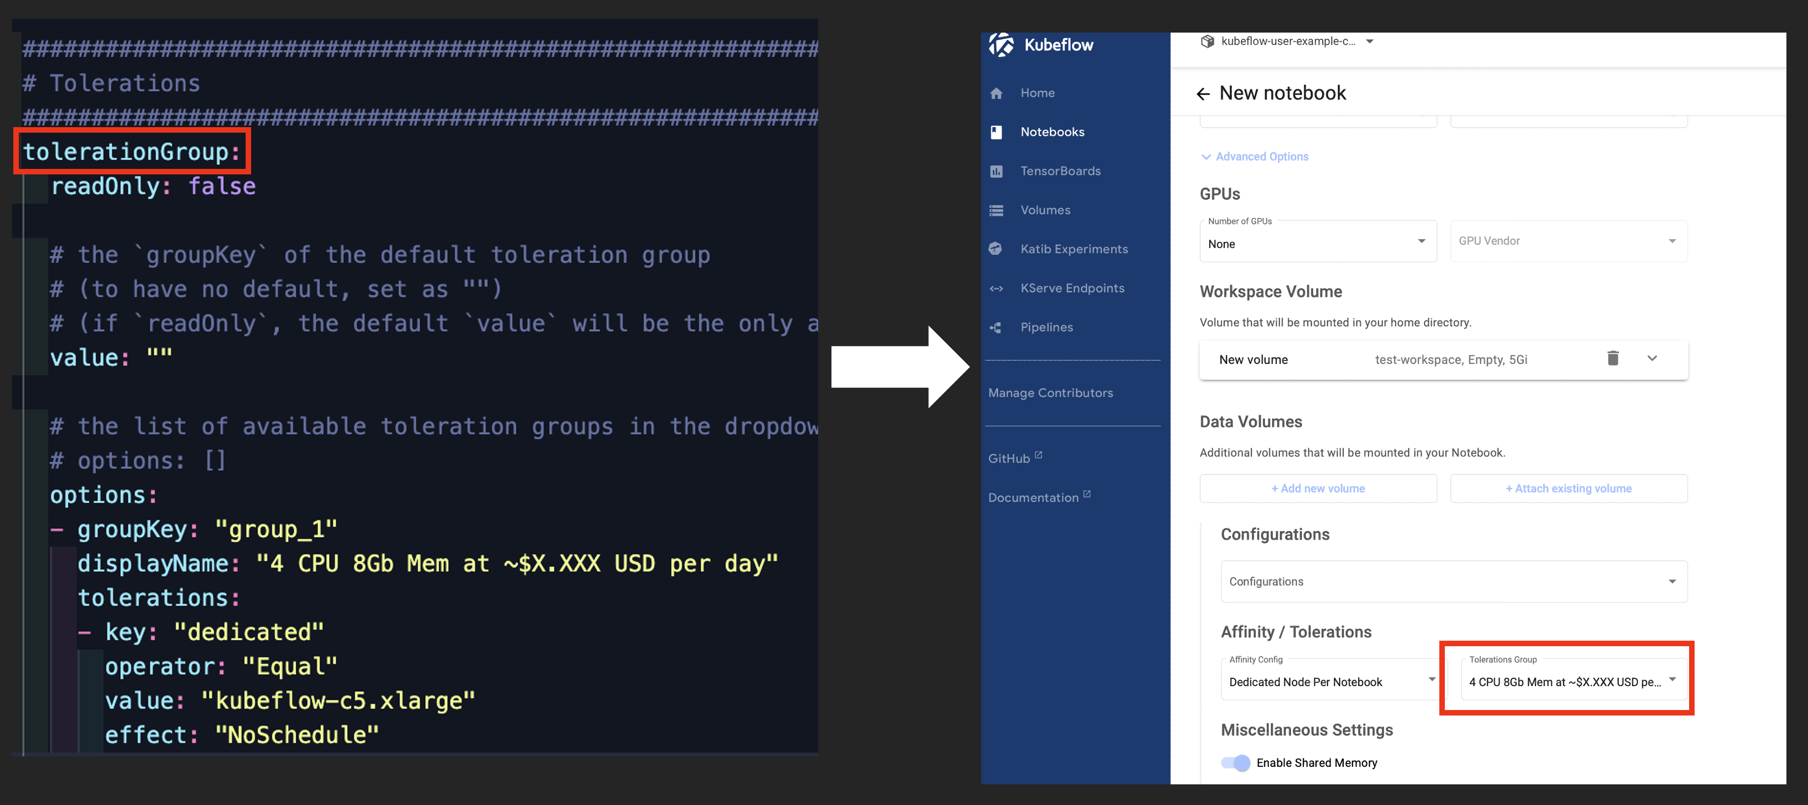Screen dimensions: 1808x805
Task: Go back using the arrow beside New notebook
Action: point(1203,94)
